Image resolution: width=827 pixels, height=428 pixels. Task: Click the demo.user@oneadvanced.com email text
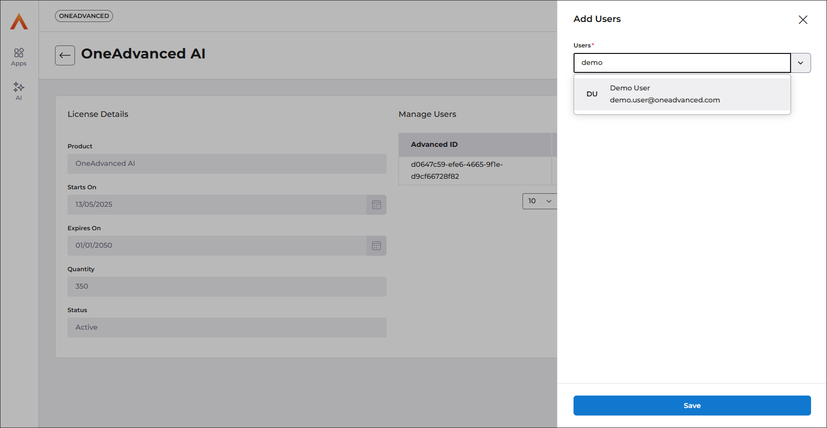tap(665, 100)
